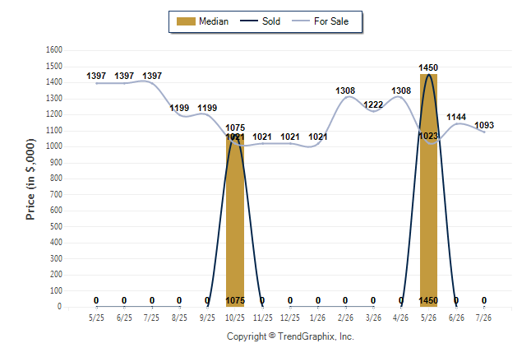Click the 1450 peak data label
This screenshot has height=357, width=531.
coord(428,67)
